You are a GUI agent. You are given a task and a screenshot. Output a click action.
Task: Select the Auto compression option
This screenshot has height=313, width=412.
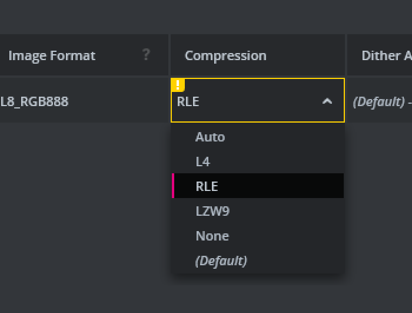point(210,137)
